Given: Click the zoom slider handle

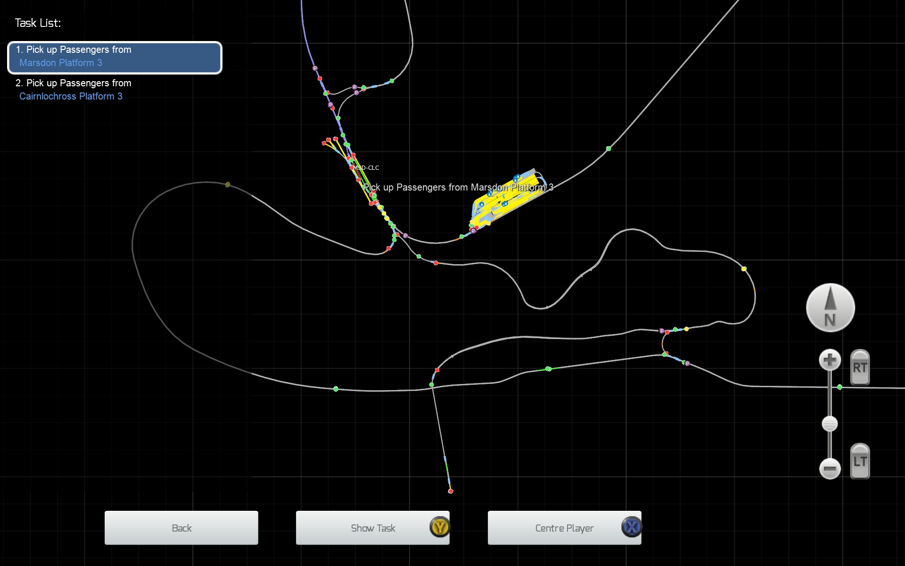Looking at the screenshot, I should 830,424.
